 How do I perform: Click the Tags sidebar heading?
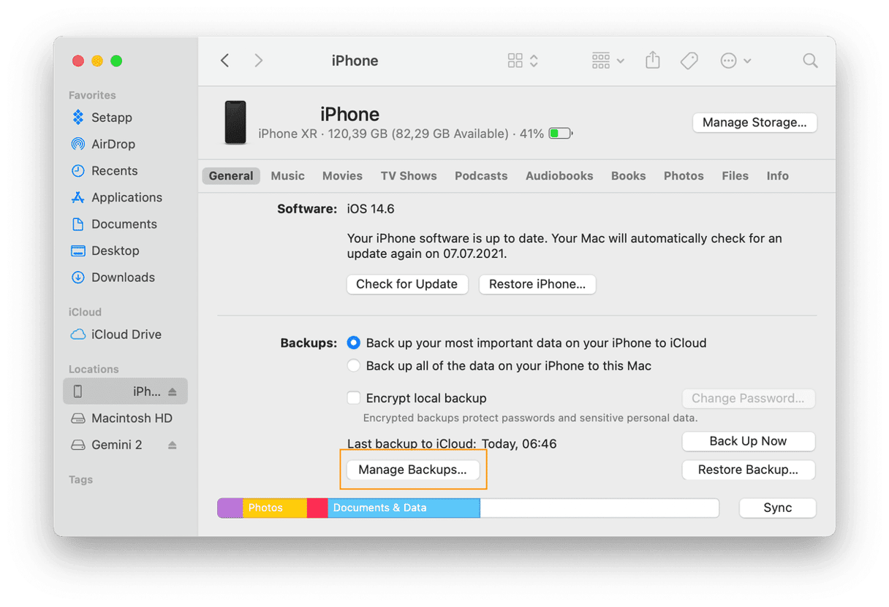[x=80, y=480]
